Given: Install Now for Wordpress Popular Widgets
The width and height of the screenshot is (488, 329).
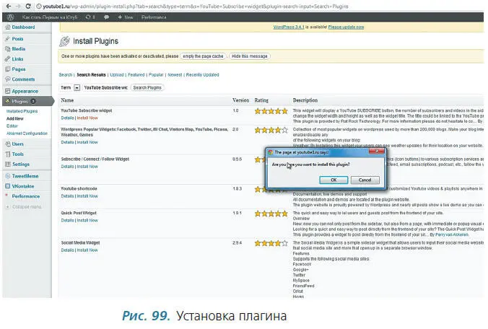Looking at the screenshot, I should point(87,142).
